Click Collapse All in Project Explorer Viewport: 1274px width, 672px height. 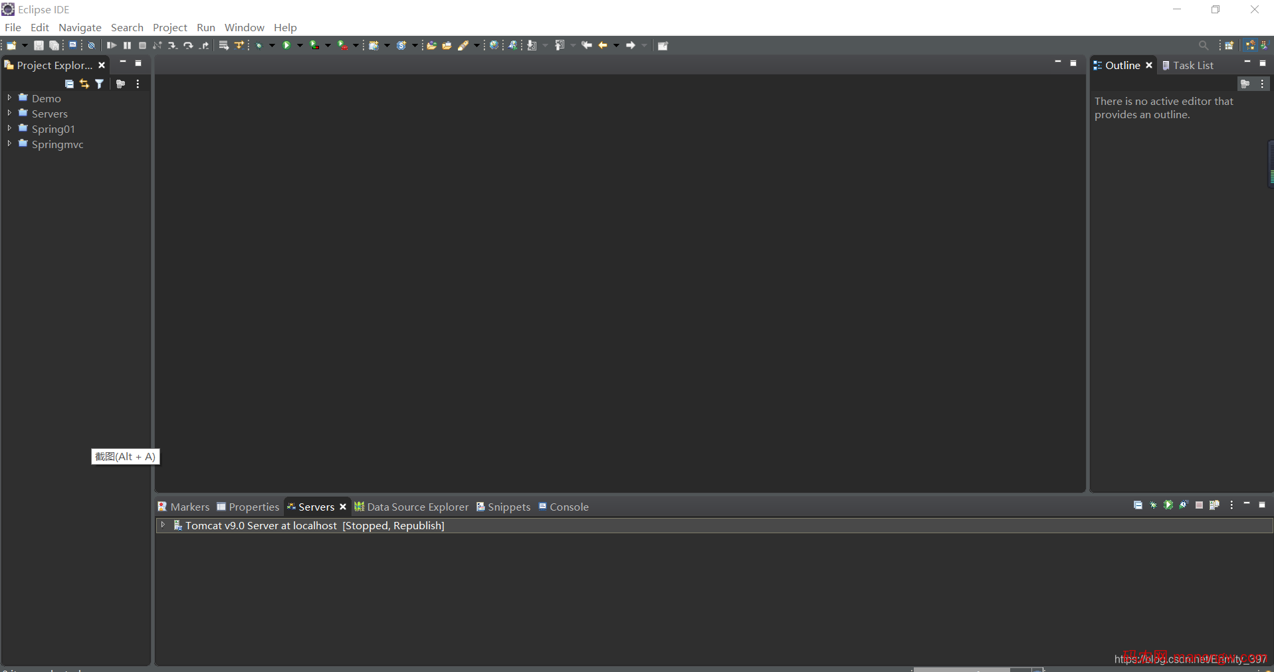(x=69, y=84)
